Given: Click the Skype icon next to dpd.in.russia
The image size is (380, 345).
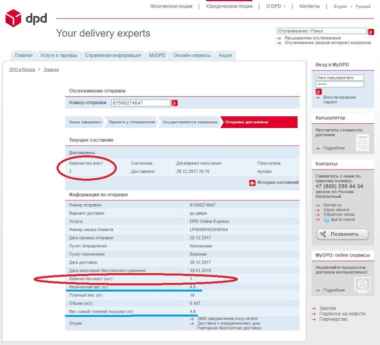Looking at the screenshot, I should click(326, 219).
